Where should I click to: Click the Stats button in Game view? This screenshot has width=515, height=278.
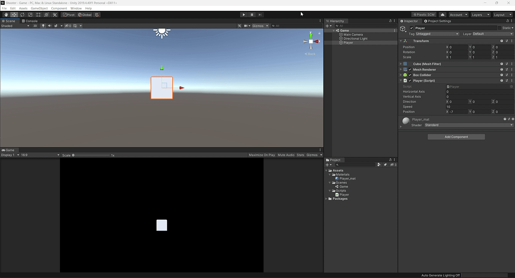[300, 155]
